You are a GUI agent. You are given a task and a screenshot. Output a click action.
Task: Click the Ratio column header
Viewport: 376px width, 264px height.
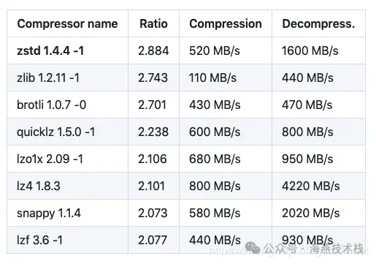pos(153,23)
